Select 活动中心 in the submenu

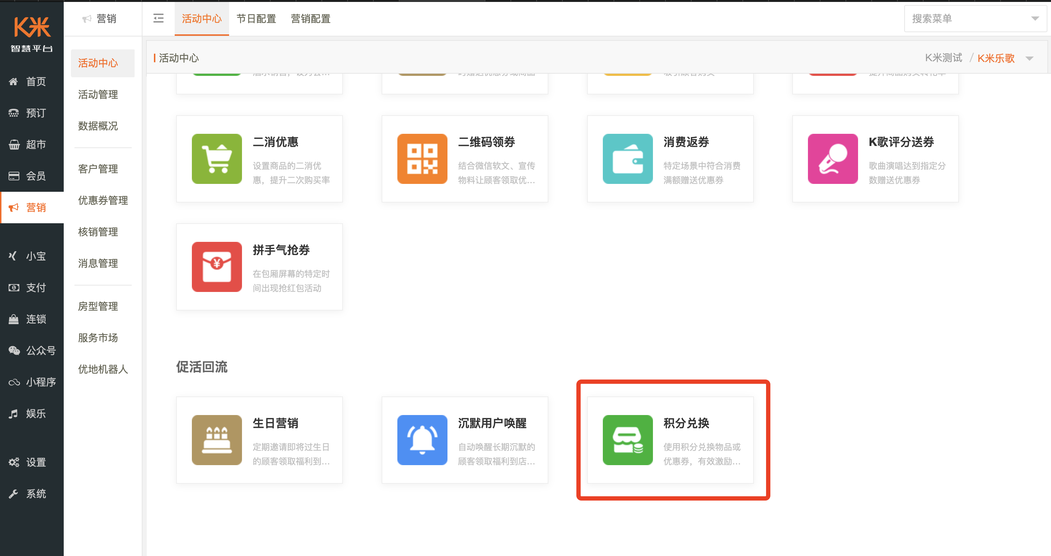point(102,63)
